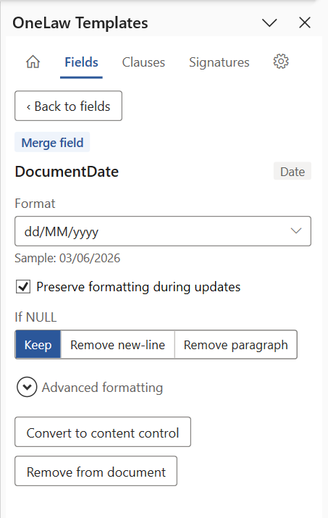Open the Format dropdown dd/MM/yyyy

click(x=163, y=231)
